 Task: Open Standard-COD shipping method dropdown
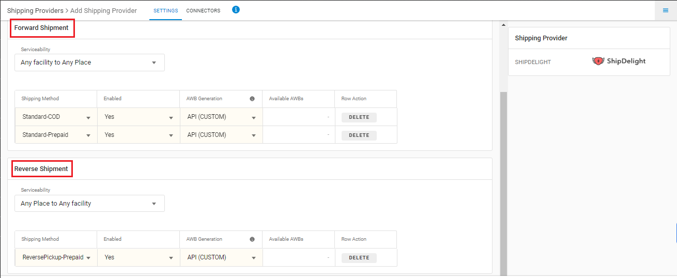pyautogui.click(x=56, y=117)
